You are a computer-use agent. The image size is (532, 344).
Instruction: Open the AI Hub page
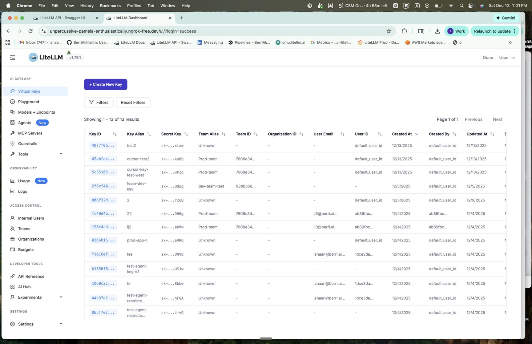pos(24,287)
